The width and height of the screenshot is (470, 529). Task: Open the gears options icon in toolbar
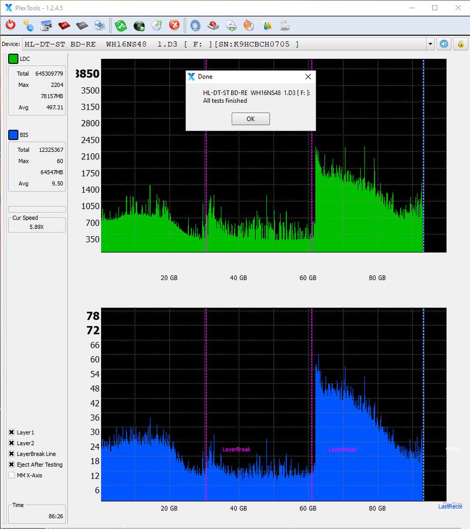pyautogui.click(x=28, y=25)
